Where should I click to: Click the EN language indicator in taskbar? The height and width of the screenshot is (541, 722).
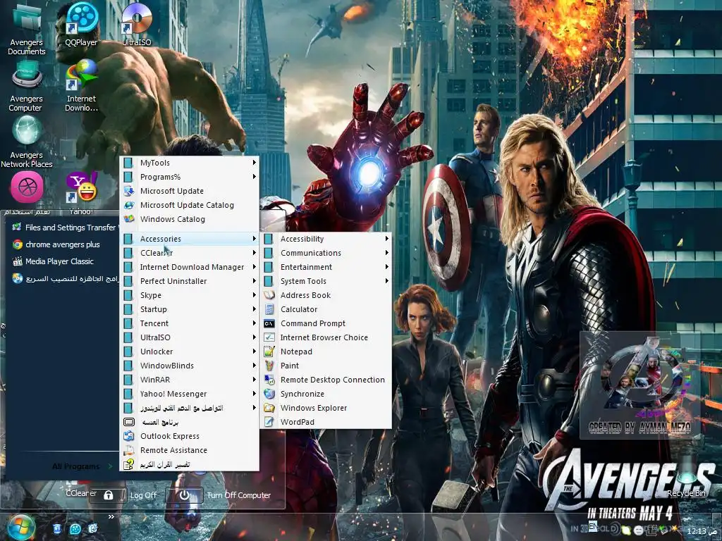pos(592,527)
